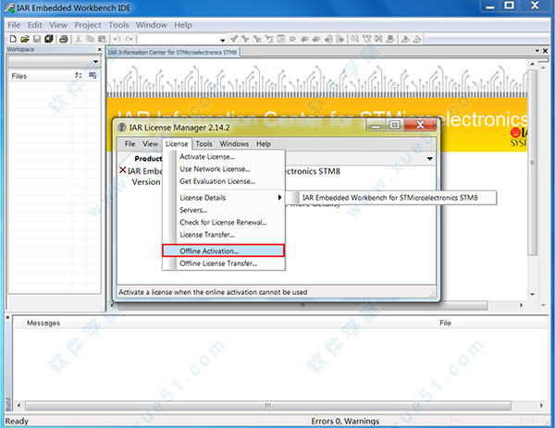
Task: Open Help menu in IAR Workbench
Action: [x=183, y=25]
